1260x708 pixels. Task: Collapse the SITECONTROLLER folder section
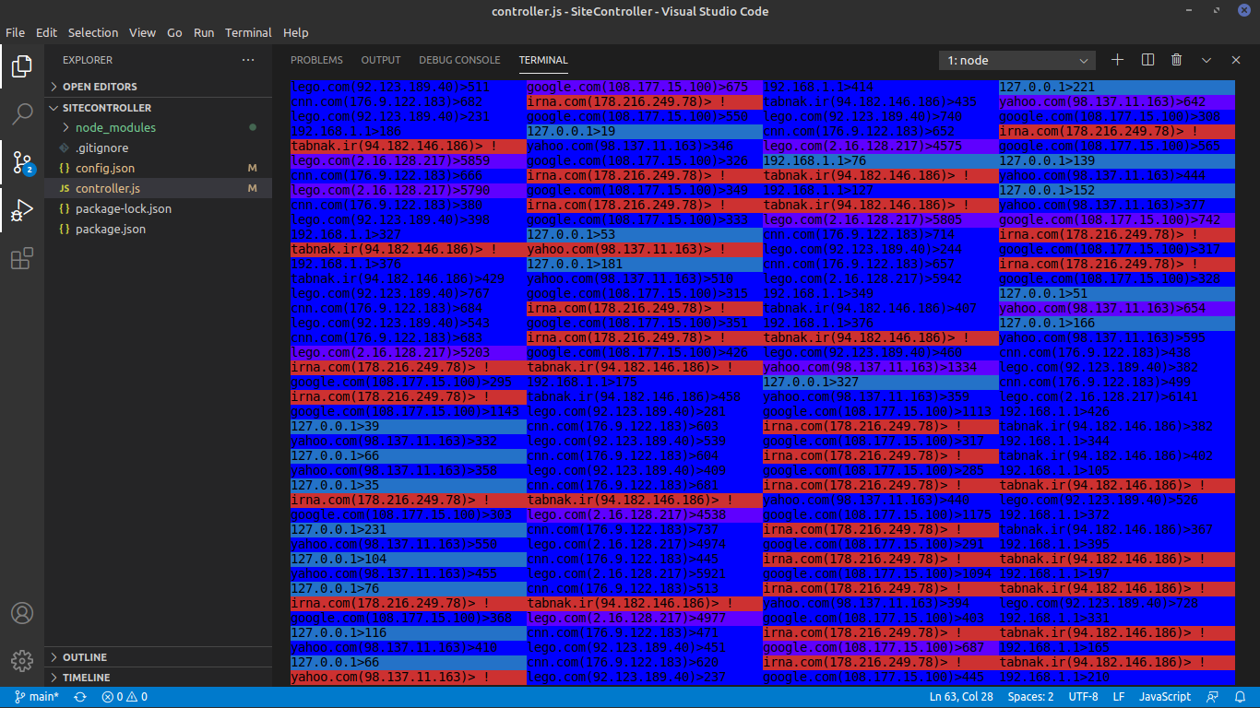tap(159, 108)
